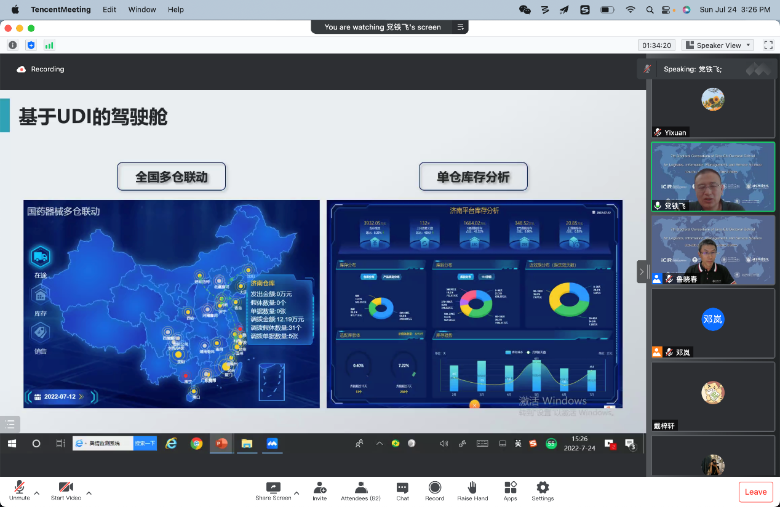Click the 全国多仓联动 heading box
780x507 pixels.
172,177
